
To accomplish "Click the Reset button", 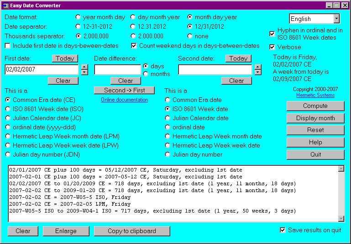I will (315, 130).
